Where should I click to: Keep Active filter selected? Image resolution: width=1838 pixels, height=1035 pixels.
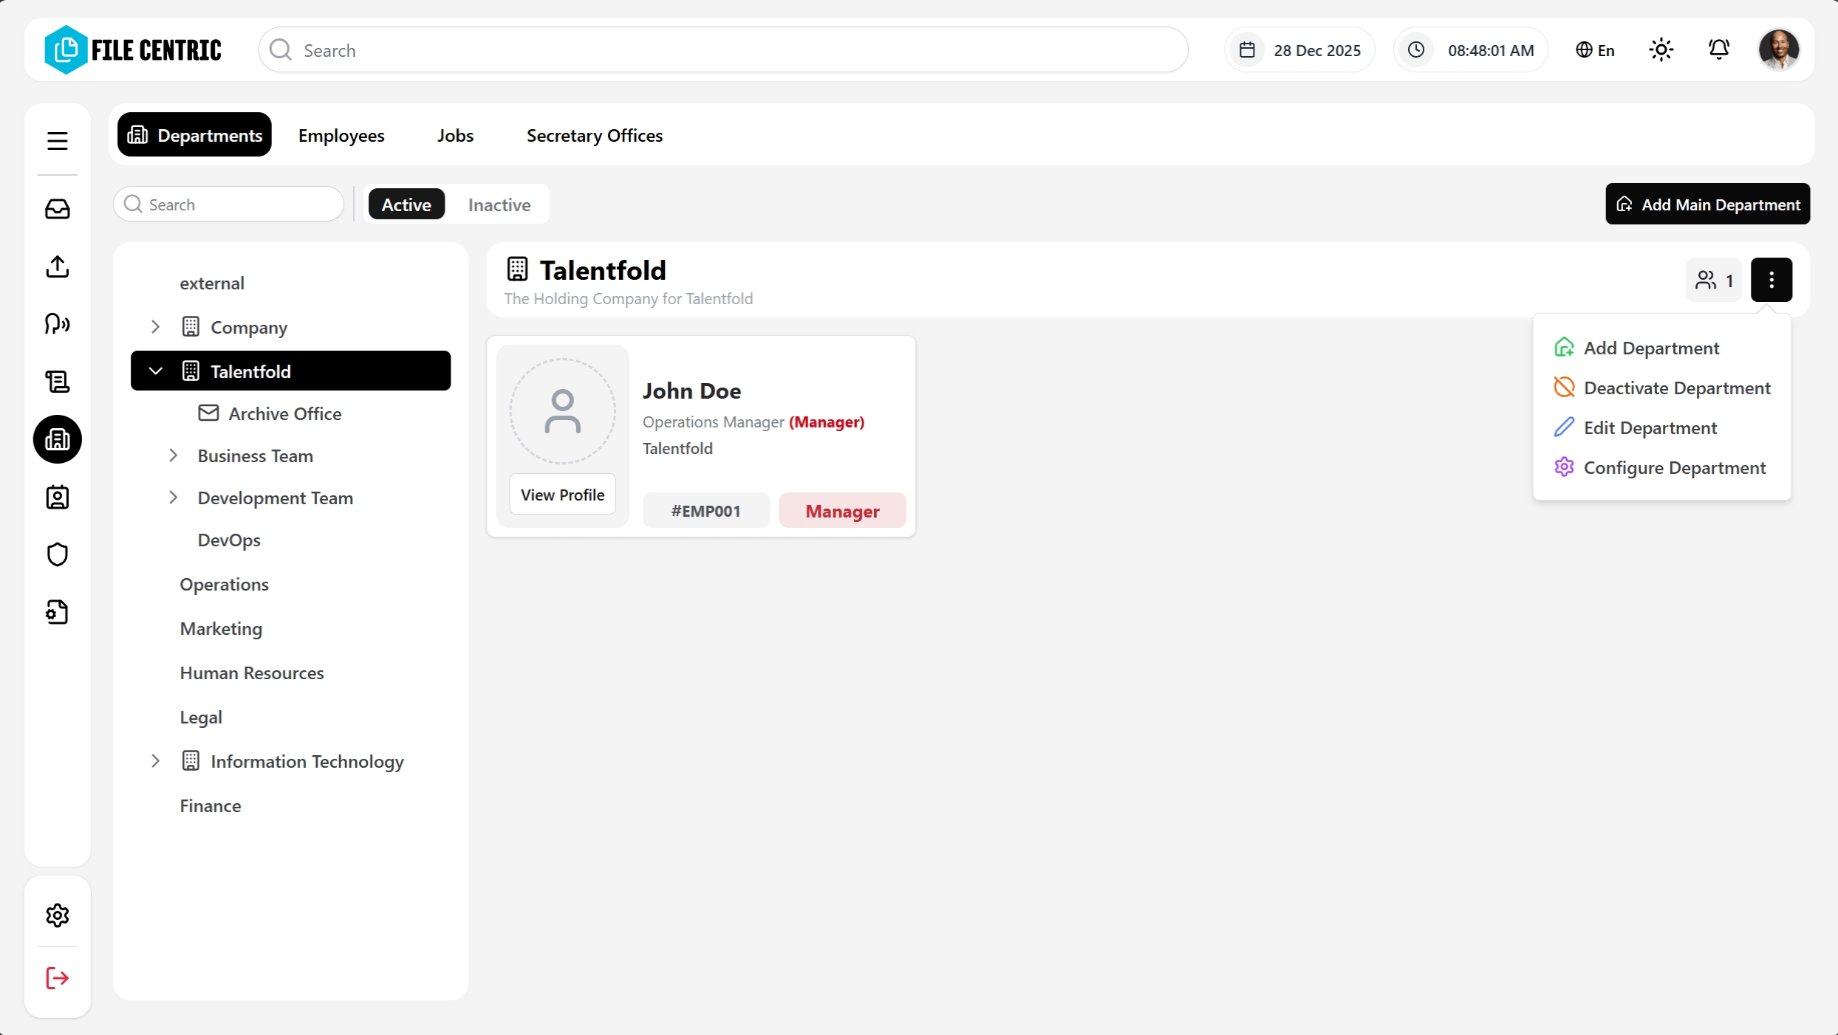406,204
